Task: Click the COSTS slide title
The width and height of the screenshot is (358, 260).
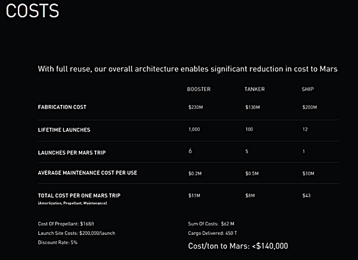Action: coord(32,13)
